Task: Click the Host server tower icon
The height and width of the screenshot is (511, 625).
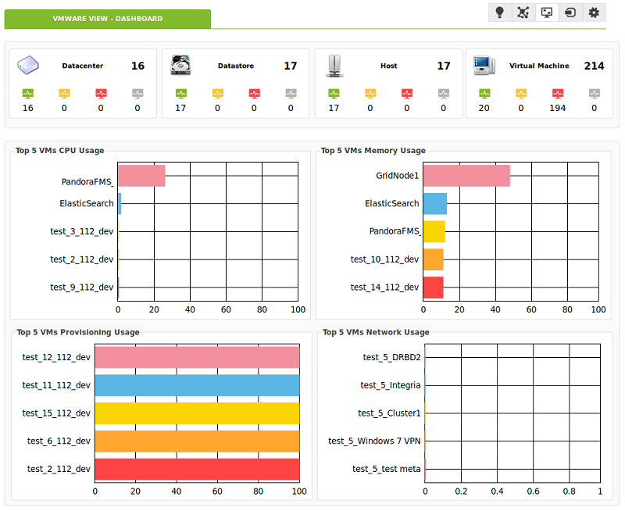Action: [x=334, y=66]
